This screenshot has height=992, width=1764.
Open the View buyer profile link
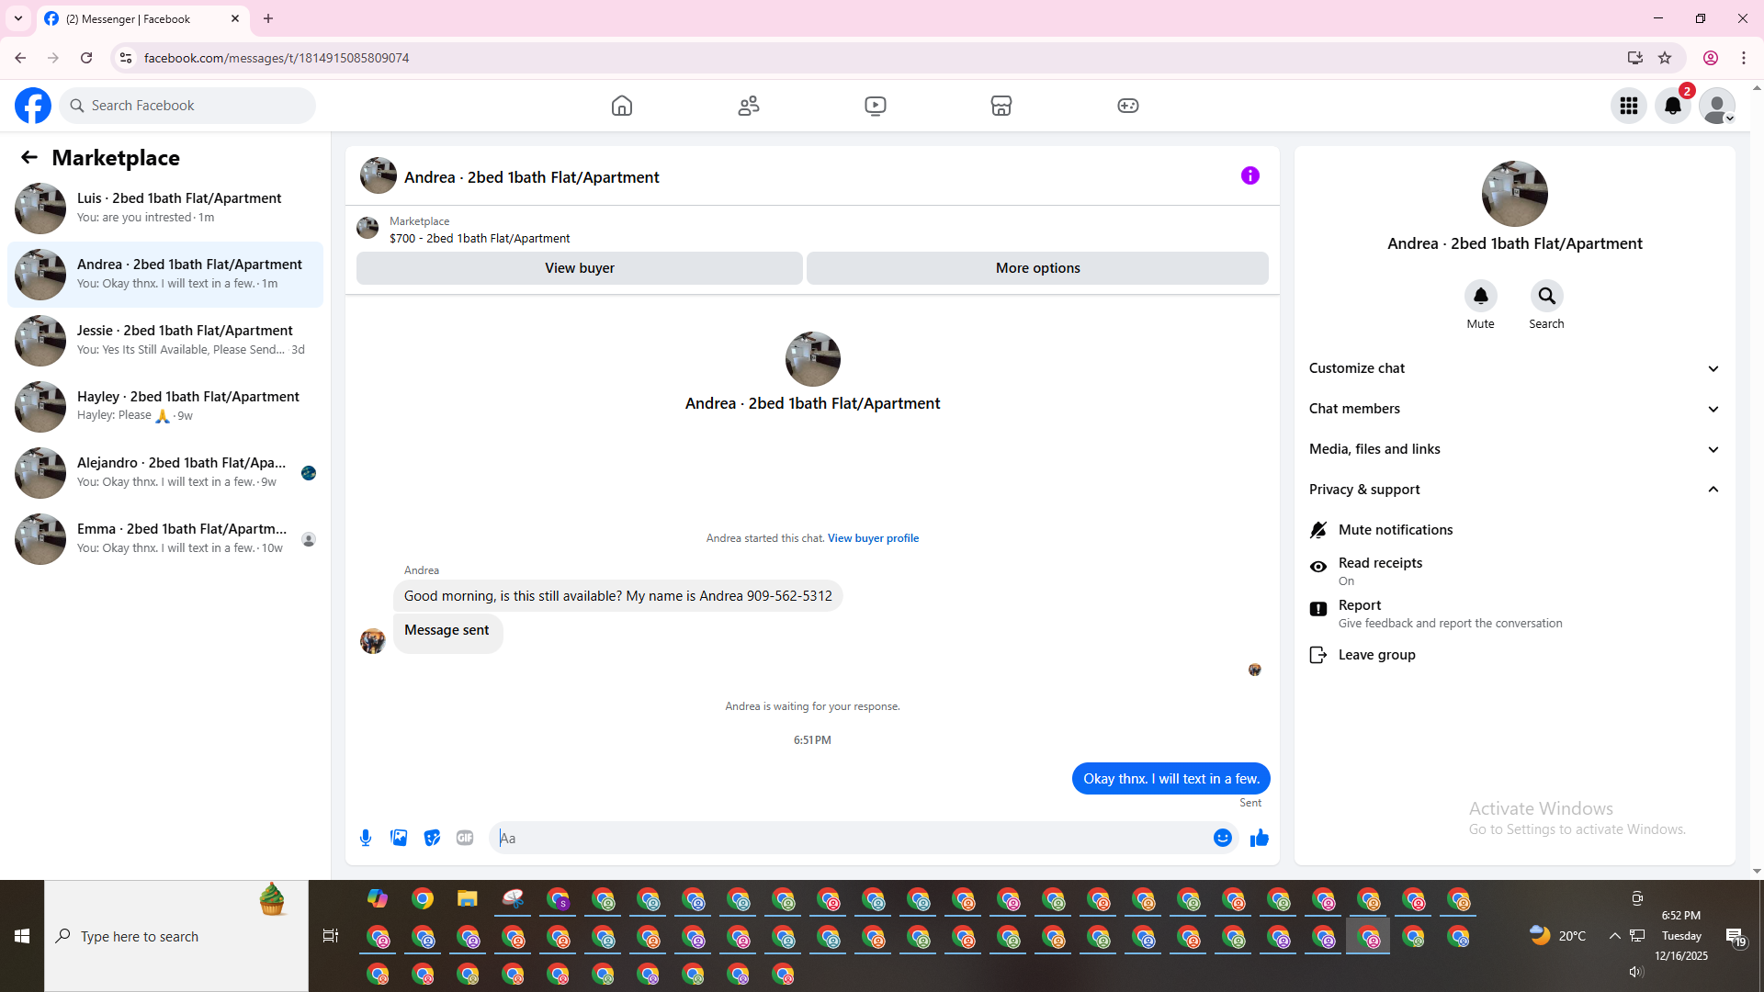873,538
